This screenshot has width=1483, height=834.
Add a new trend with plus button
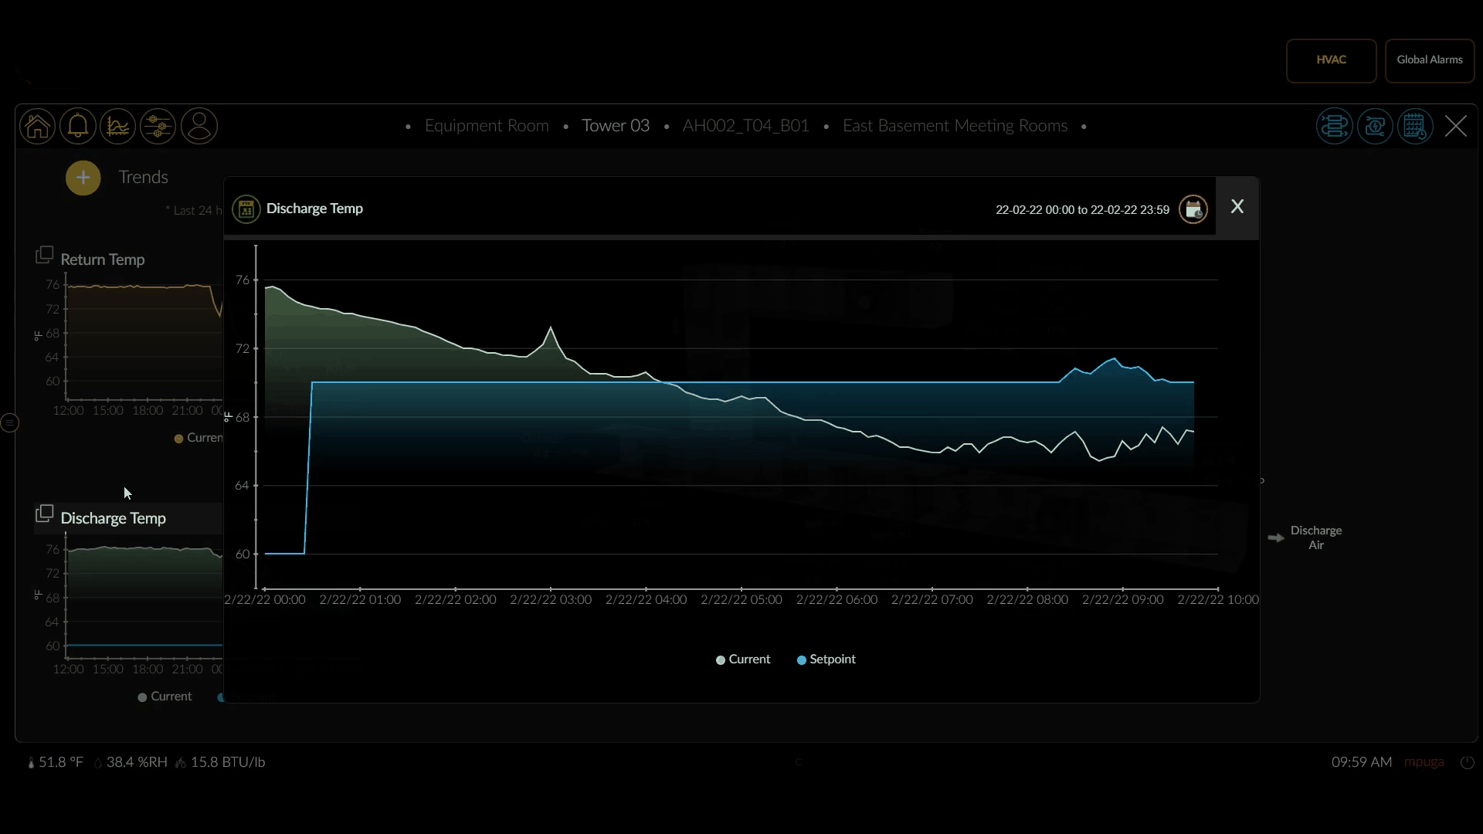tap(83, 178)
